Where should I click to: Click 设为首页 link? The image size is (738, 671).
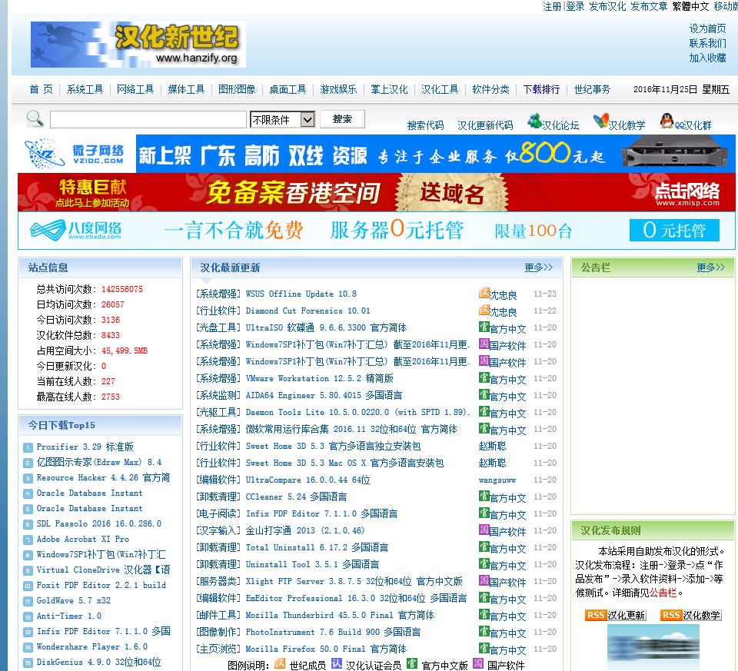point(708,28)
